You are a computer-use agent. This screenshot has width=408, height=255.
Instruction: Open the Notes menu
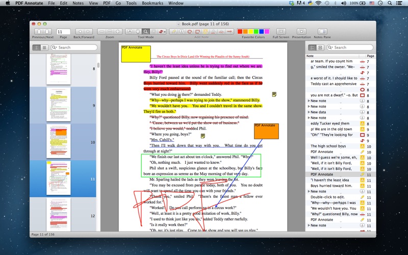pyautogui.click(x=78, y=3)
